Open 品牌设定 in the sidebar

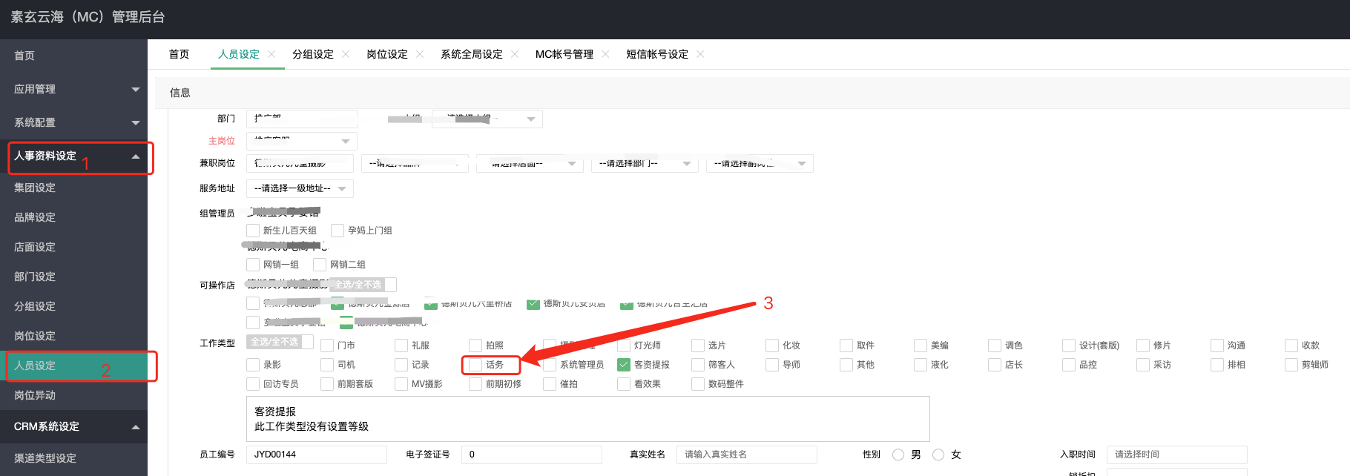35,217
